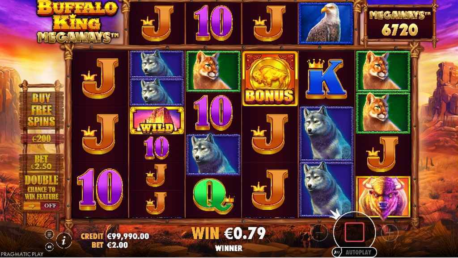Select the blue K card symbol

coord(326,78)
